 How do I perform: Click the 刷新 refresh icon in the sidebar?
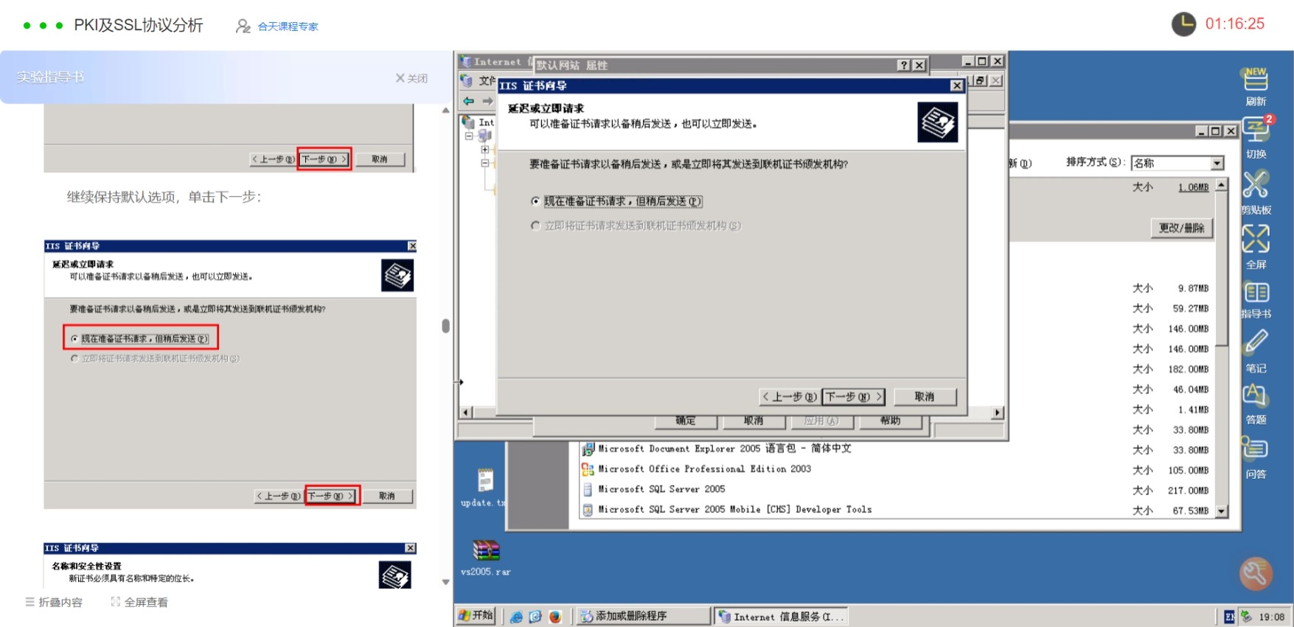point(1256,79)
